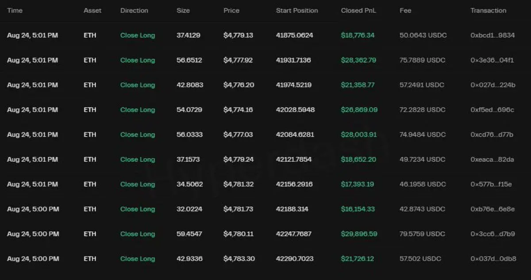Screen dimensions: 531x280
Task: Open transaction 0xb76e...6e8e
Action: (493, 209)
